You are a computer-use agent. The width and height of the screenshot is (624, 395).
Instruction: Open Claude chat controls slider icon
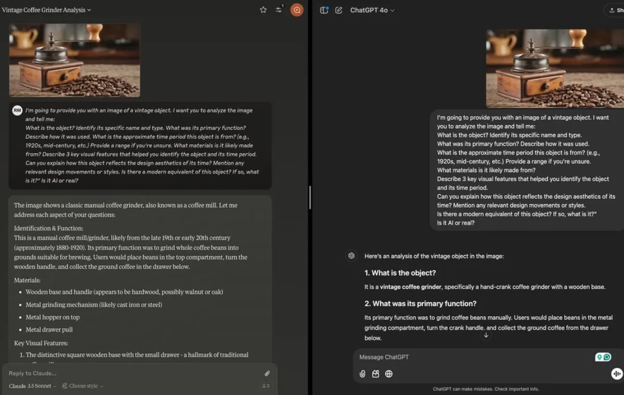tap(279, 9)
